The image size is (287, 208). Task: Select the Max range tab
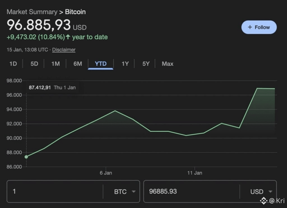[168, 64]
